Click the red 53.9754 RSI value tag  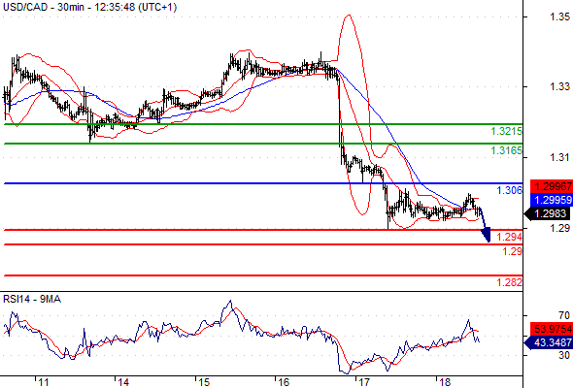[551, 329]
